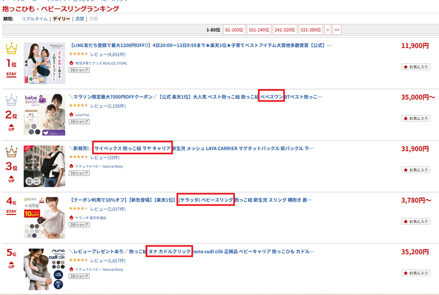Click the 1-80位 current page label
439x295 pixels.
point(213,30)
